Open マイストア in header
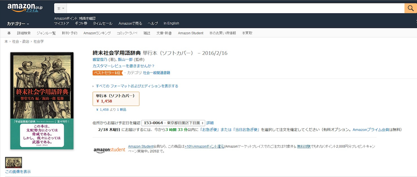 (61, 23)
